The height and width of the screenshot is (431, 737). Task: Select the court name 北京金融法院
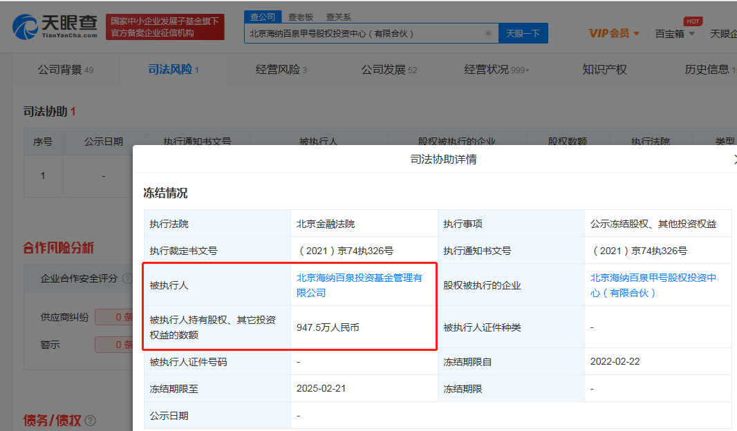point(326,224)
